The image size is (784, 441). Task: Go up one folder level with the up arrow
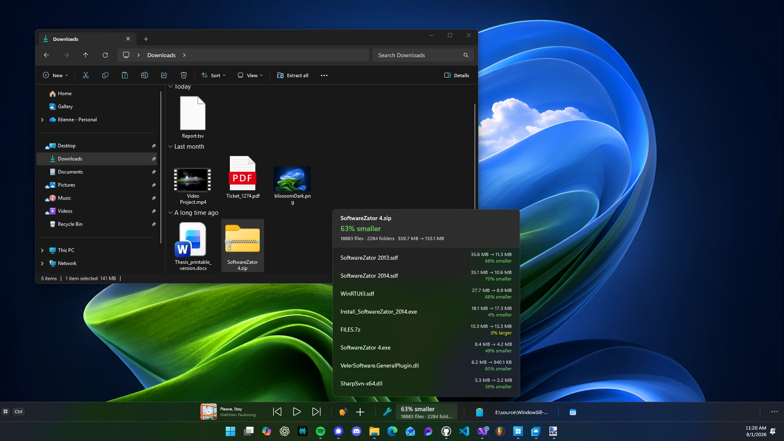86,55
